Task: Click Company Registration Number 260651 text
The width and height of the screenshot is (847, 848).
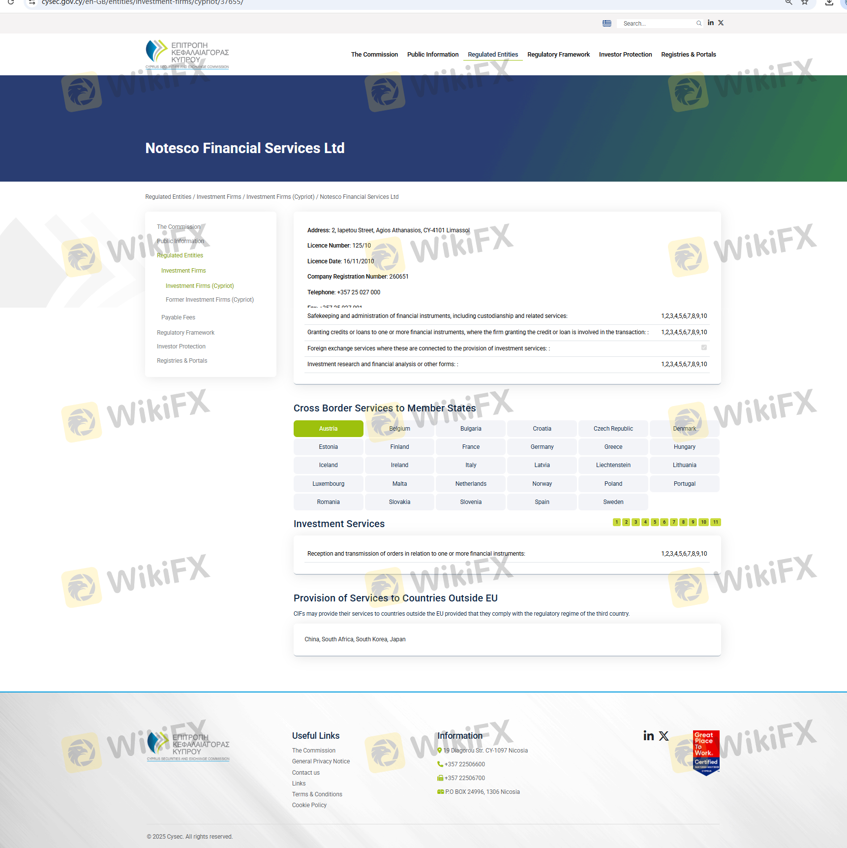Action: click(358, 277)
